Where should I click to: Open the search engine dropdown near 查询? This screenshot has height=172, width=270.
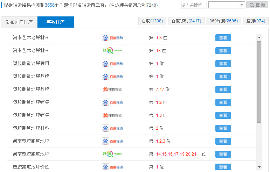tap(227, 5)
